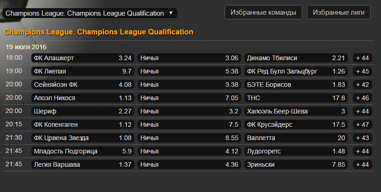Open +43 extra markets for Валлетта match
381x192 pixels.
click(362, 138)
